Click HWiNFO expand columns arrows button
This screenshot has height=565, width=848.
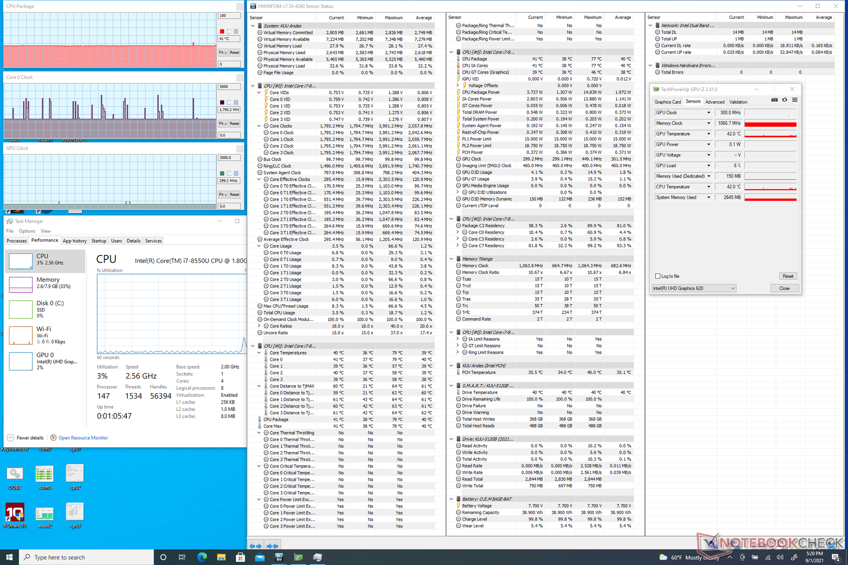pyautogui.click(x=255, y=546)
